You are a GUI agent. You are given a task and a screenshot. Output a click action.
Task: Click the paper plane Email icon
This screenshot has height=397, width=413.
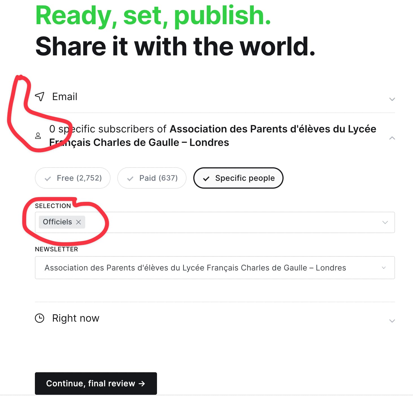pyautogui.click(x=40, y=96)
